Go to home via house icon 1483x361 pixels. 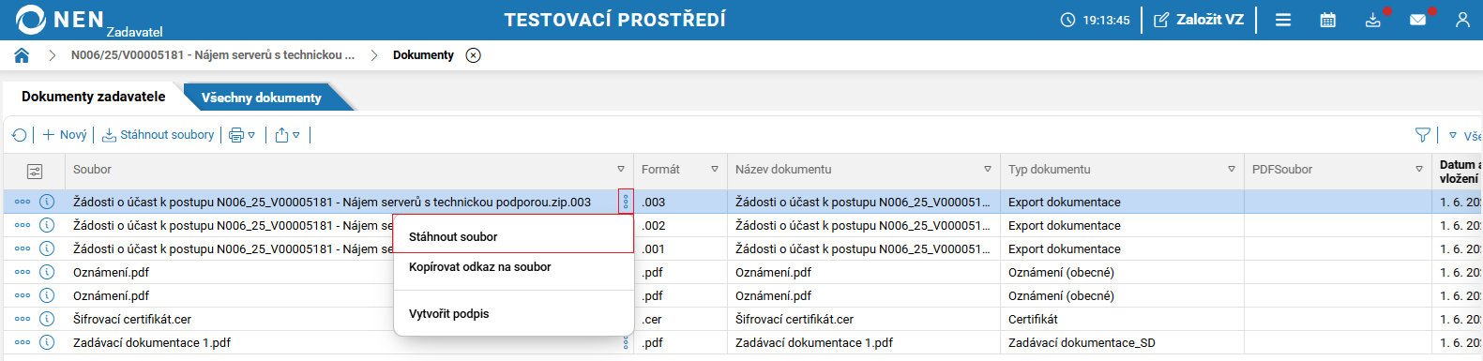point(22,55)
